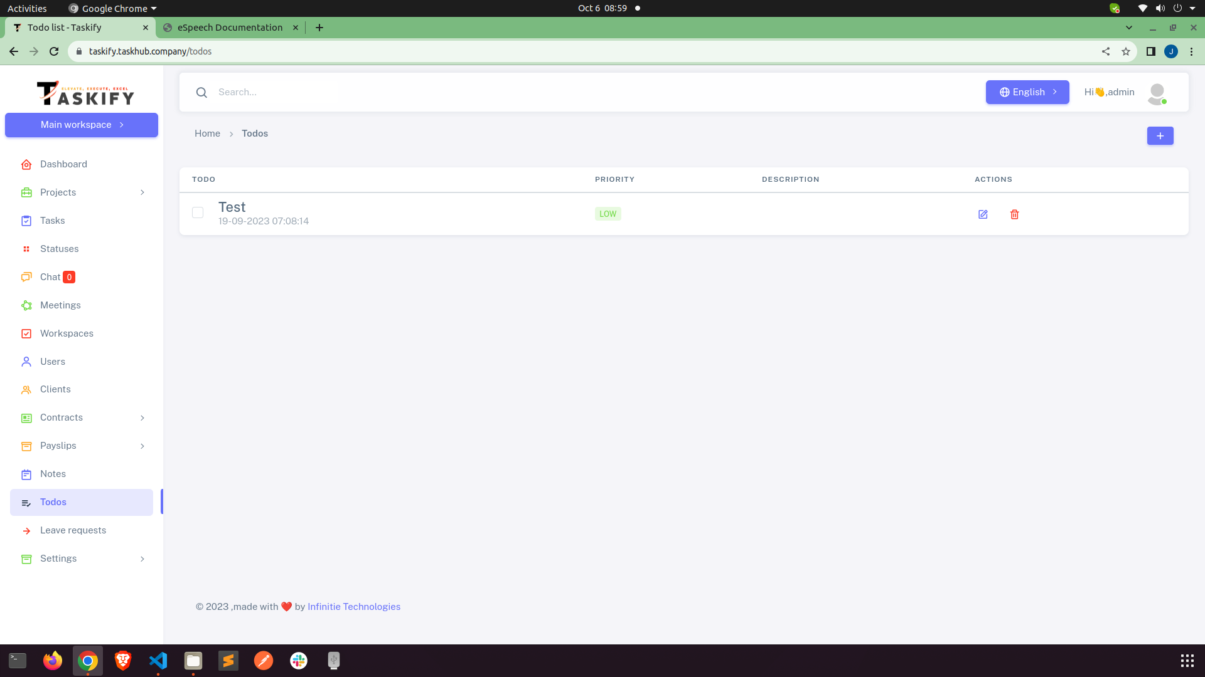
Task: Click the Infinitie Technologies footer link
Action: point(353,606)
